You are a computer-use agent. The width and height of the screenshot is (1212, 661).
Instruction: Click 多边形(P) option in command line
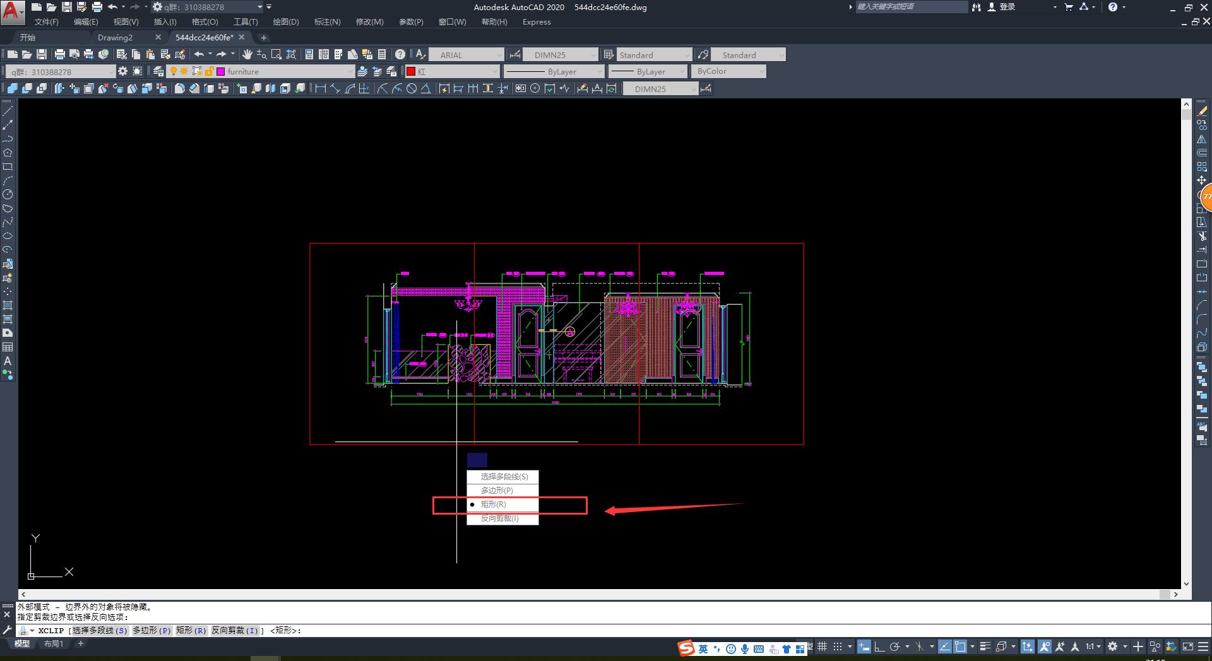151,631
